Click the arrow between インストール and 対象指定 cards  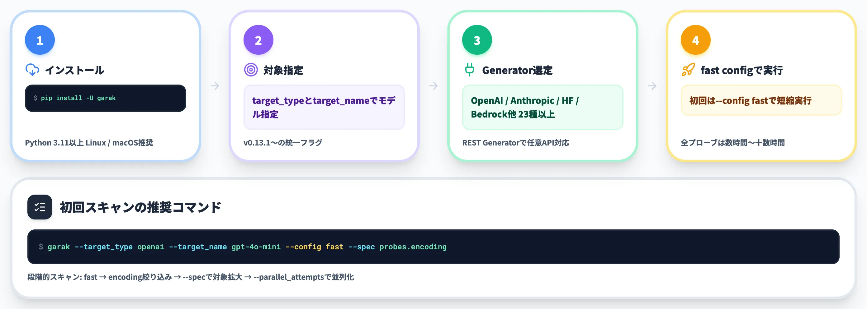pos(215,86)
